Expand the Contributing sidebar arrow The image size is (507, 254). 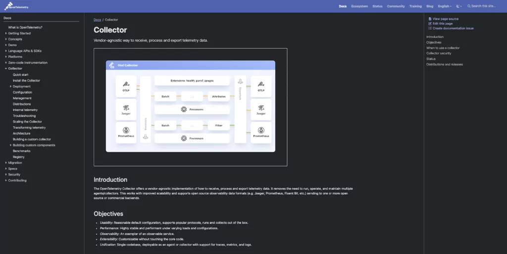(6, 180)
